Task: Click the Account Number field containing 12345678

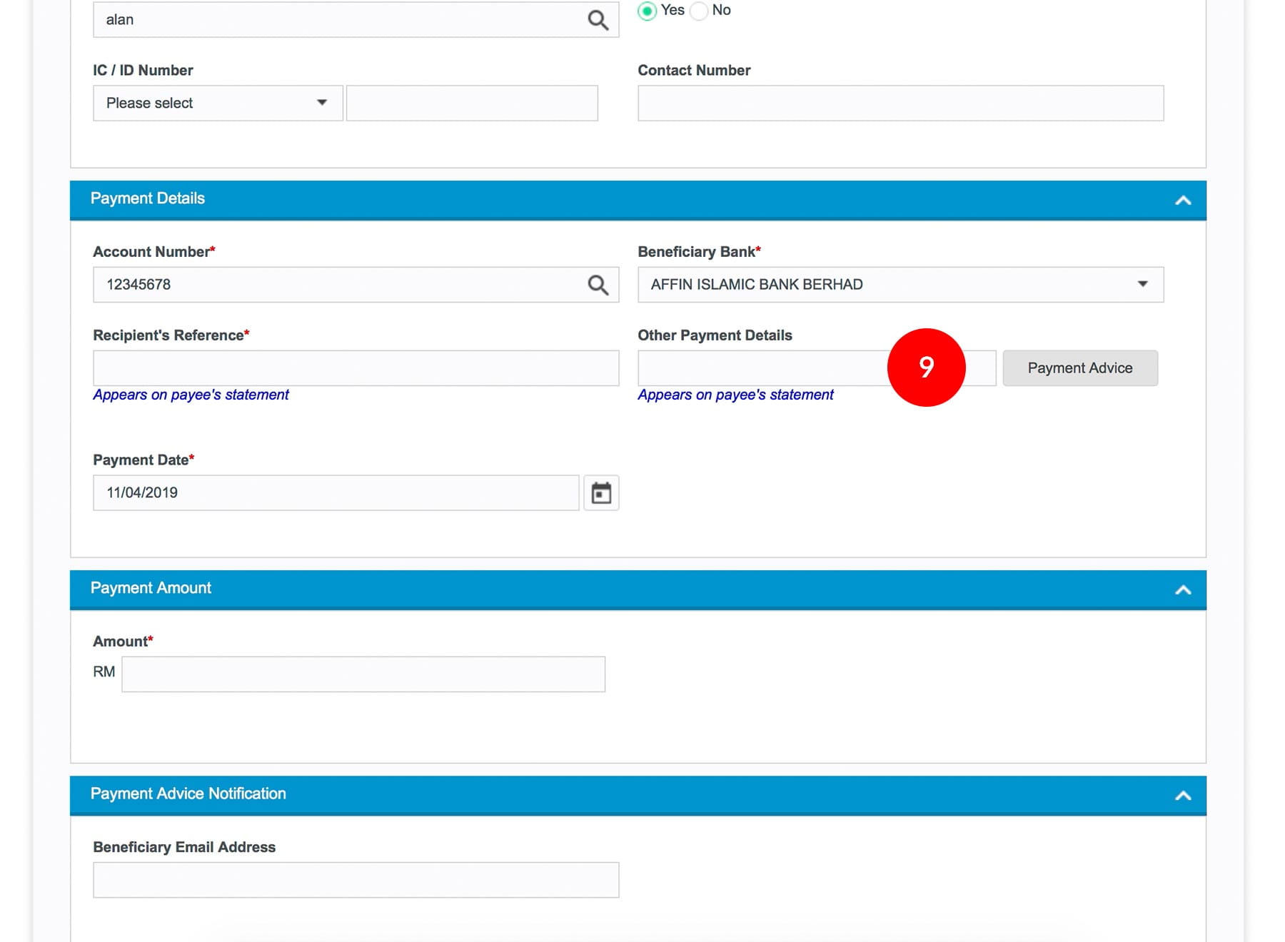Action: pyautogui.click(x=336, y=285)
